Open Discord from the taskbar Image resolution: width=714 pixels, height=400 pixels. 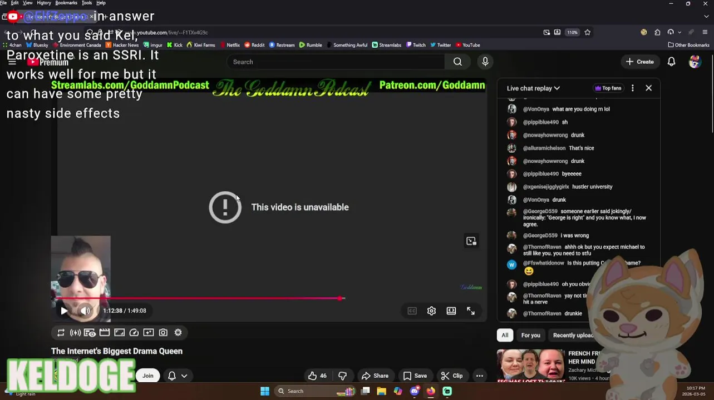click(414, 391)
